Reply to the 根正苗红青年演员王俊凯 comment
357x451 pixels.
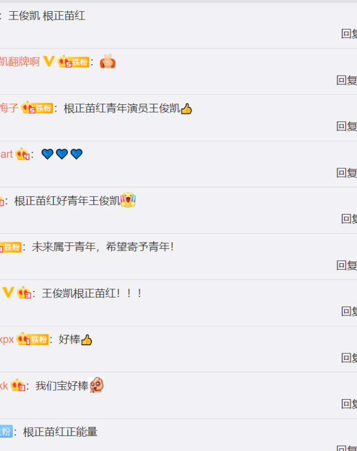tap(346, 126)
